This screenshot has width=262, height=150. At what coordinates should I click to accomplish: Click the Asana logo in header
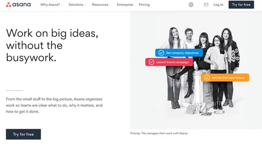[18, 4]
